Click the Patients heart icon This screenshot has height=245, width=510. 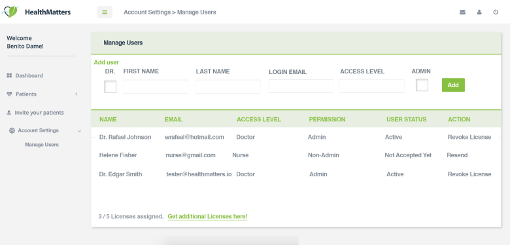9,94
